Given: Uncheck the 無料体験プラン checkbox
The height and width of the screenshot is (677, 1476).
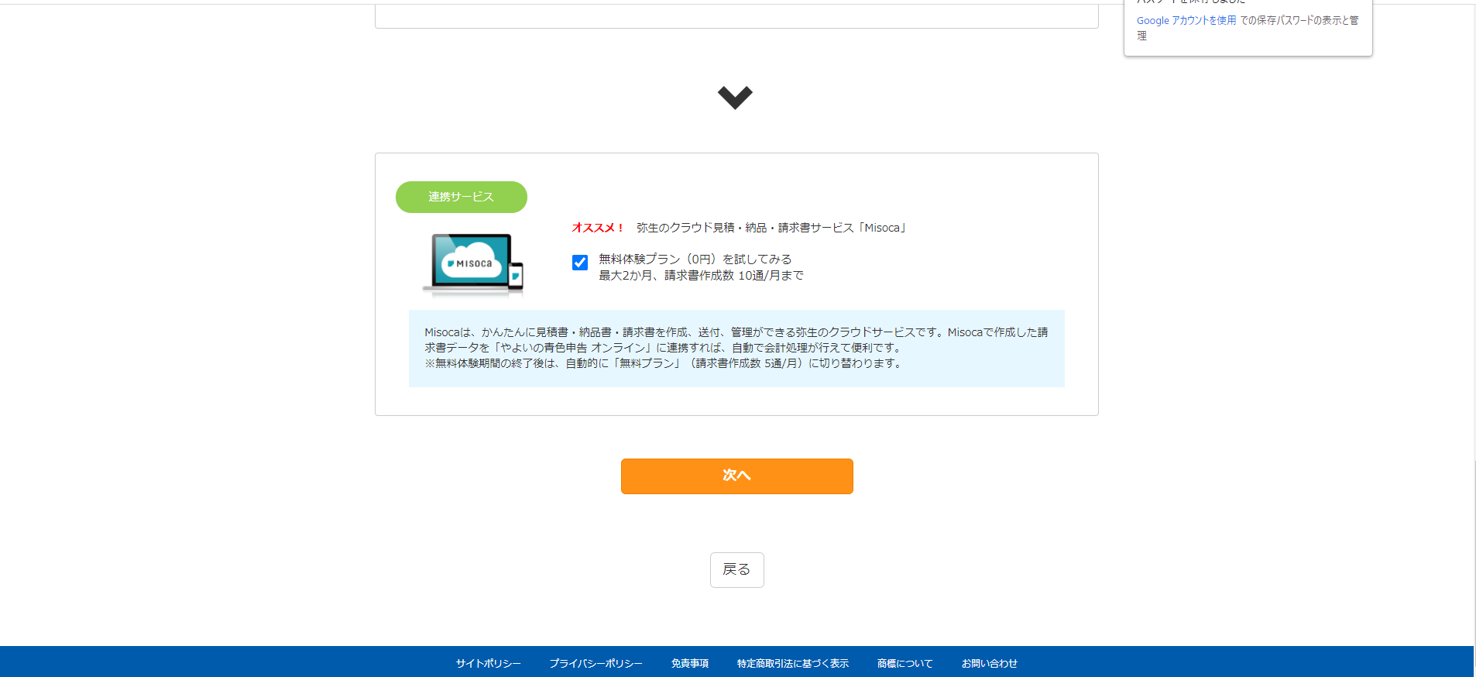Looking at the screenshot, I should 580,263.
